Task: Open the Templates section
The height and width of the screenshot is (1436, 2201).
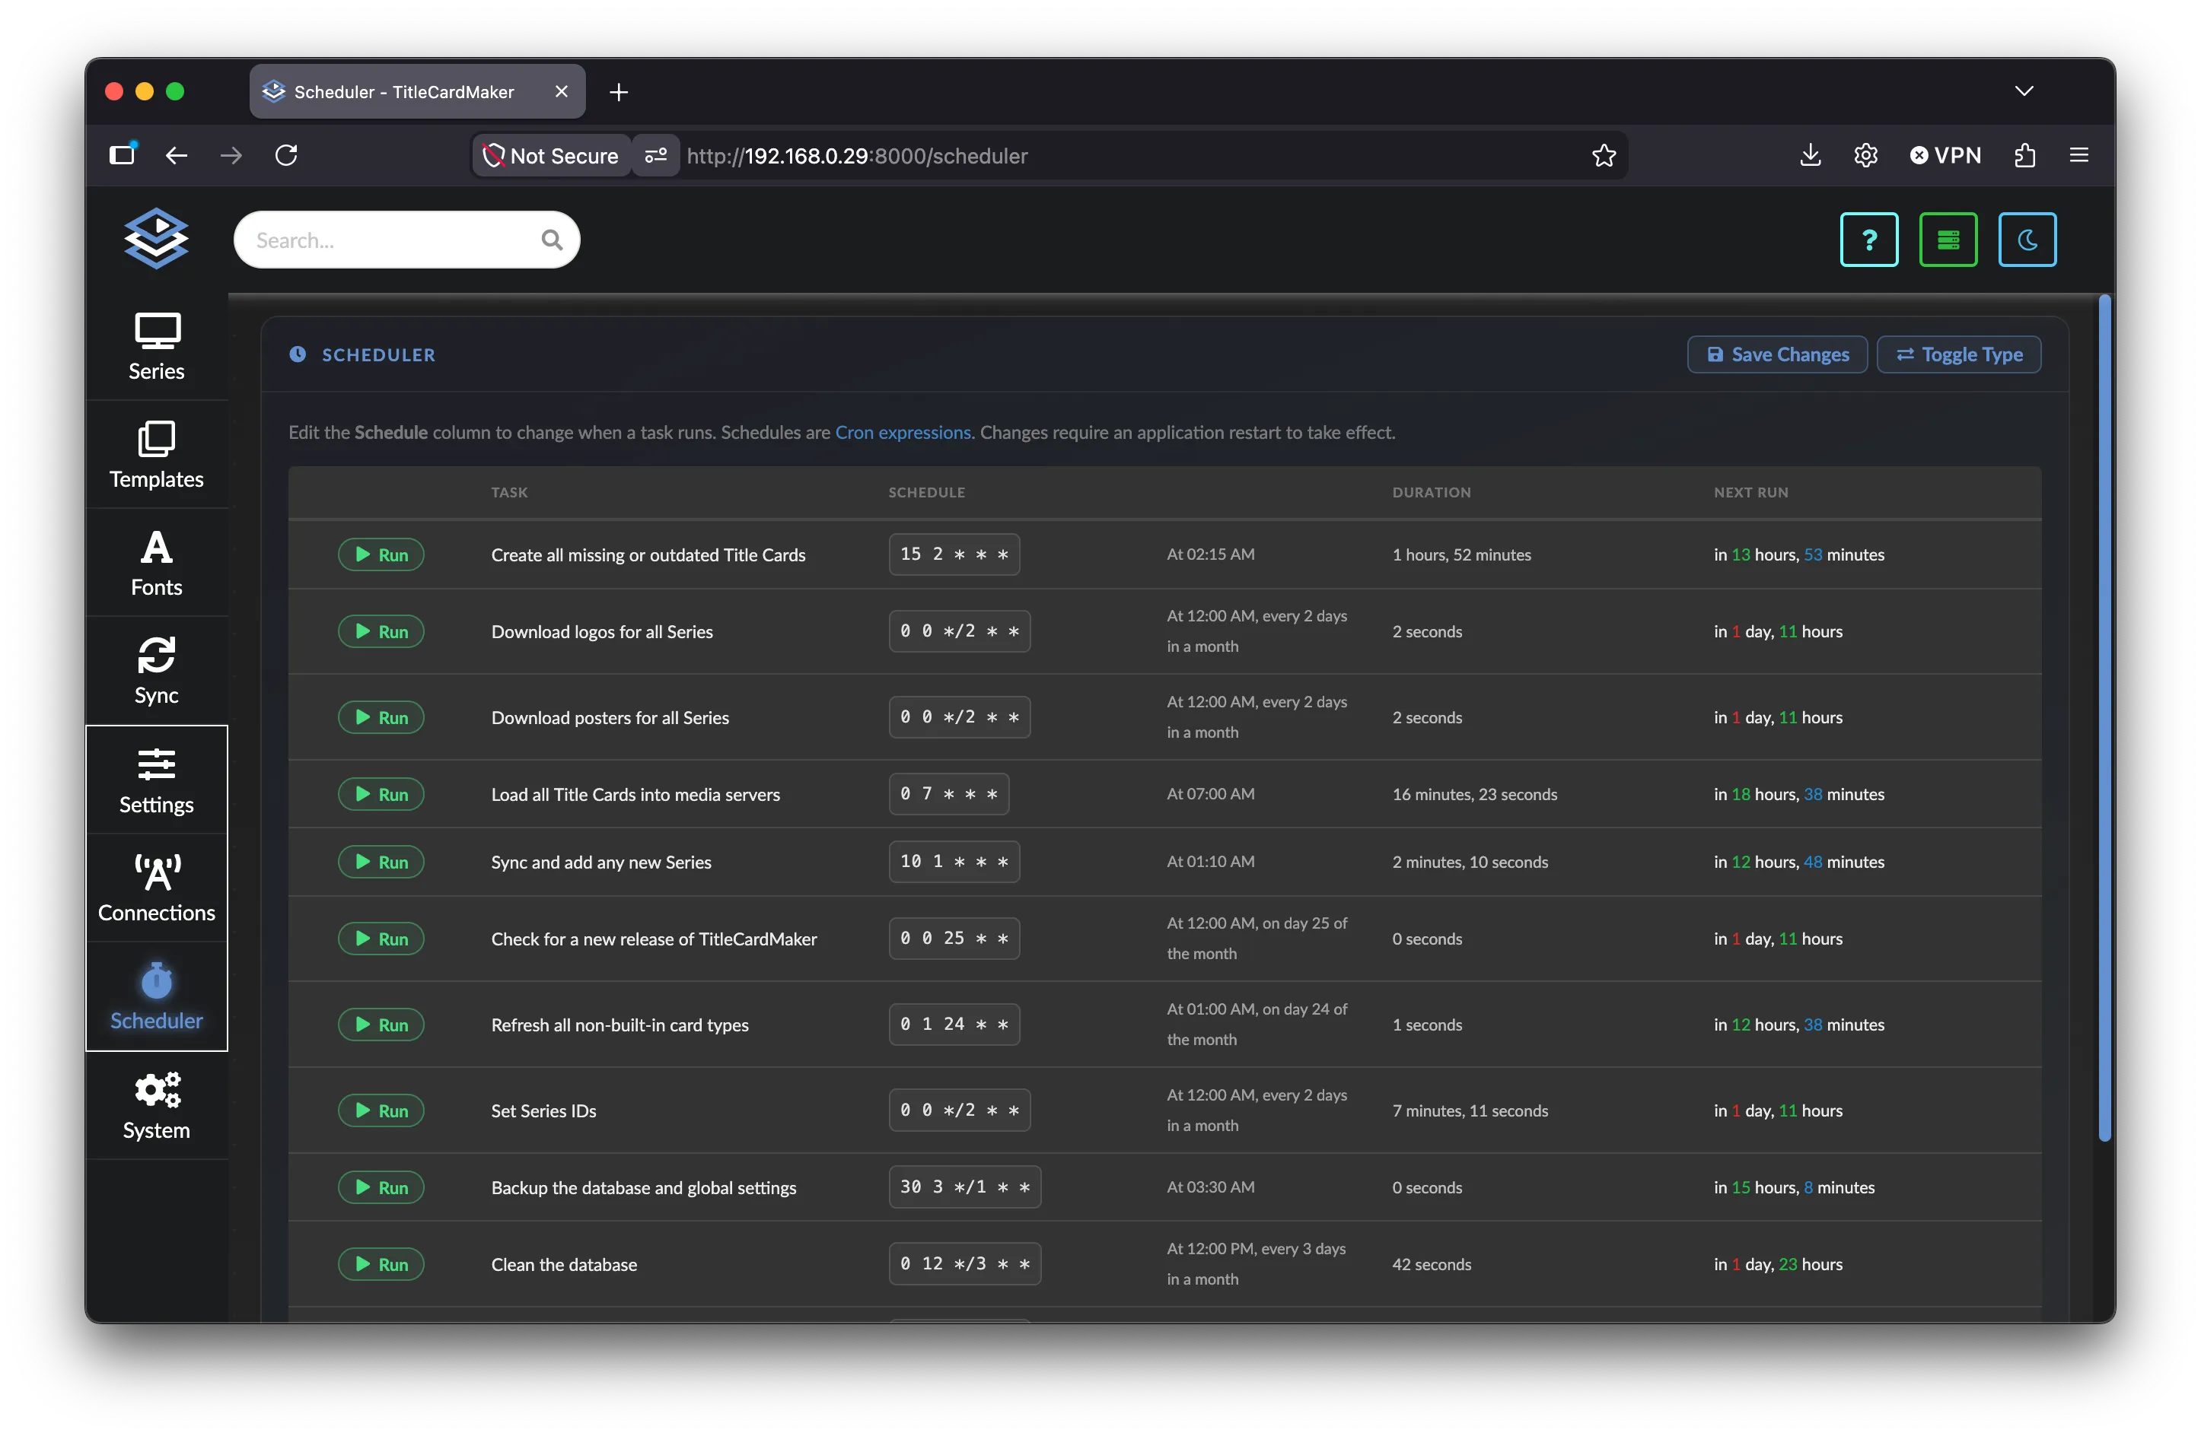Action: [156, 456]
